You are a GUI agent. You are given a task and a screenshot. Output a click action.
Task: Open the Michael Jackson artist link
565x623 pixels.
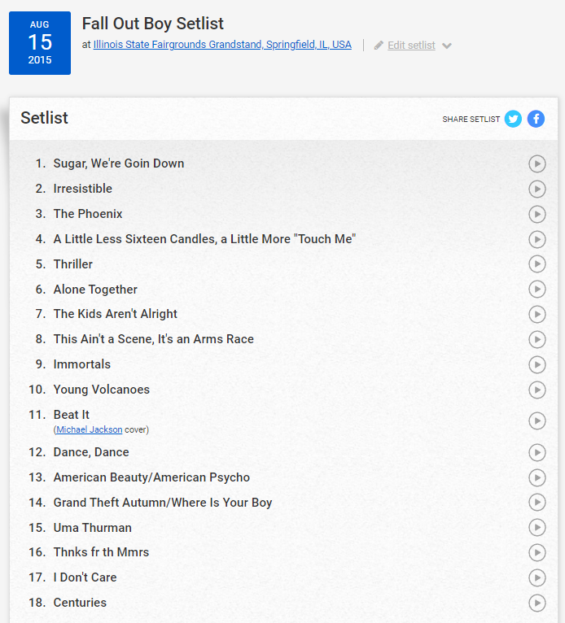90,429
